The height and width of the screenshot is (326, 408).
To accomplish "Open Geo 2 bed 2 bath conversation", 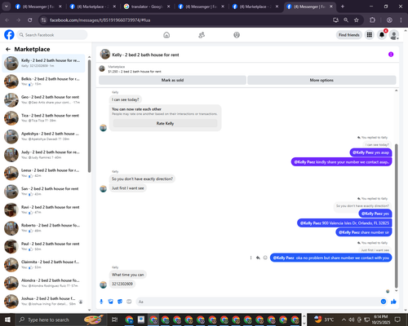I will pos(43,99).
